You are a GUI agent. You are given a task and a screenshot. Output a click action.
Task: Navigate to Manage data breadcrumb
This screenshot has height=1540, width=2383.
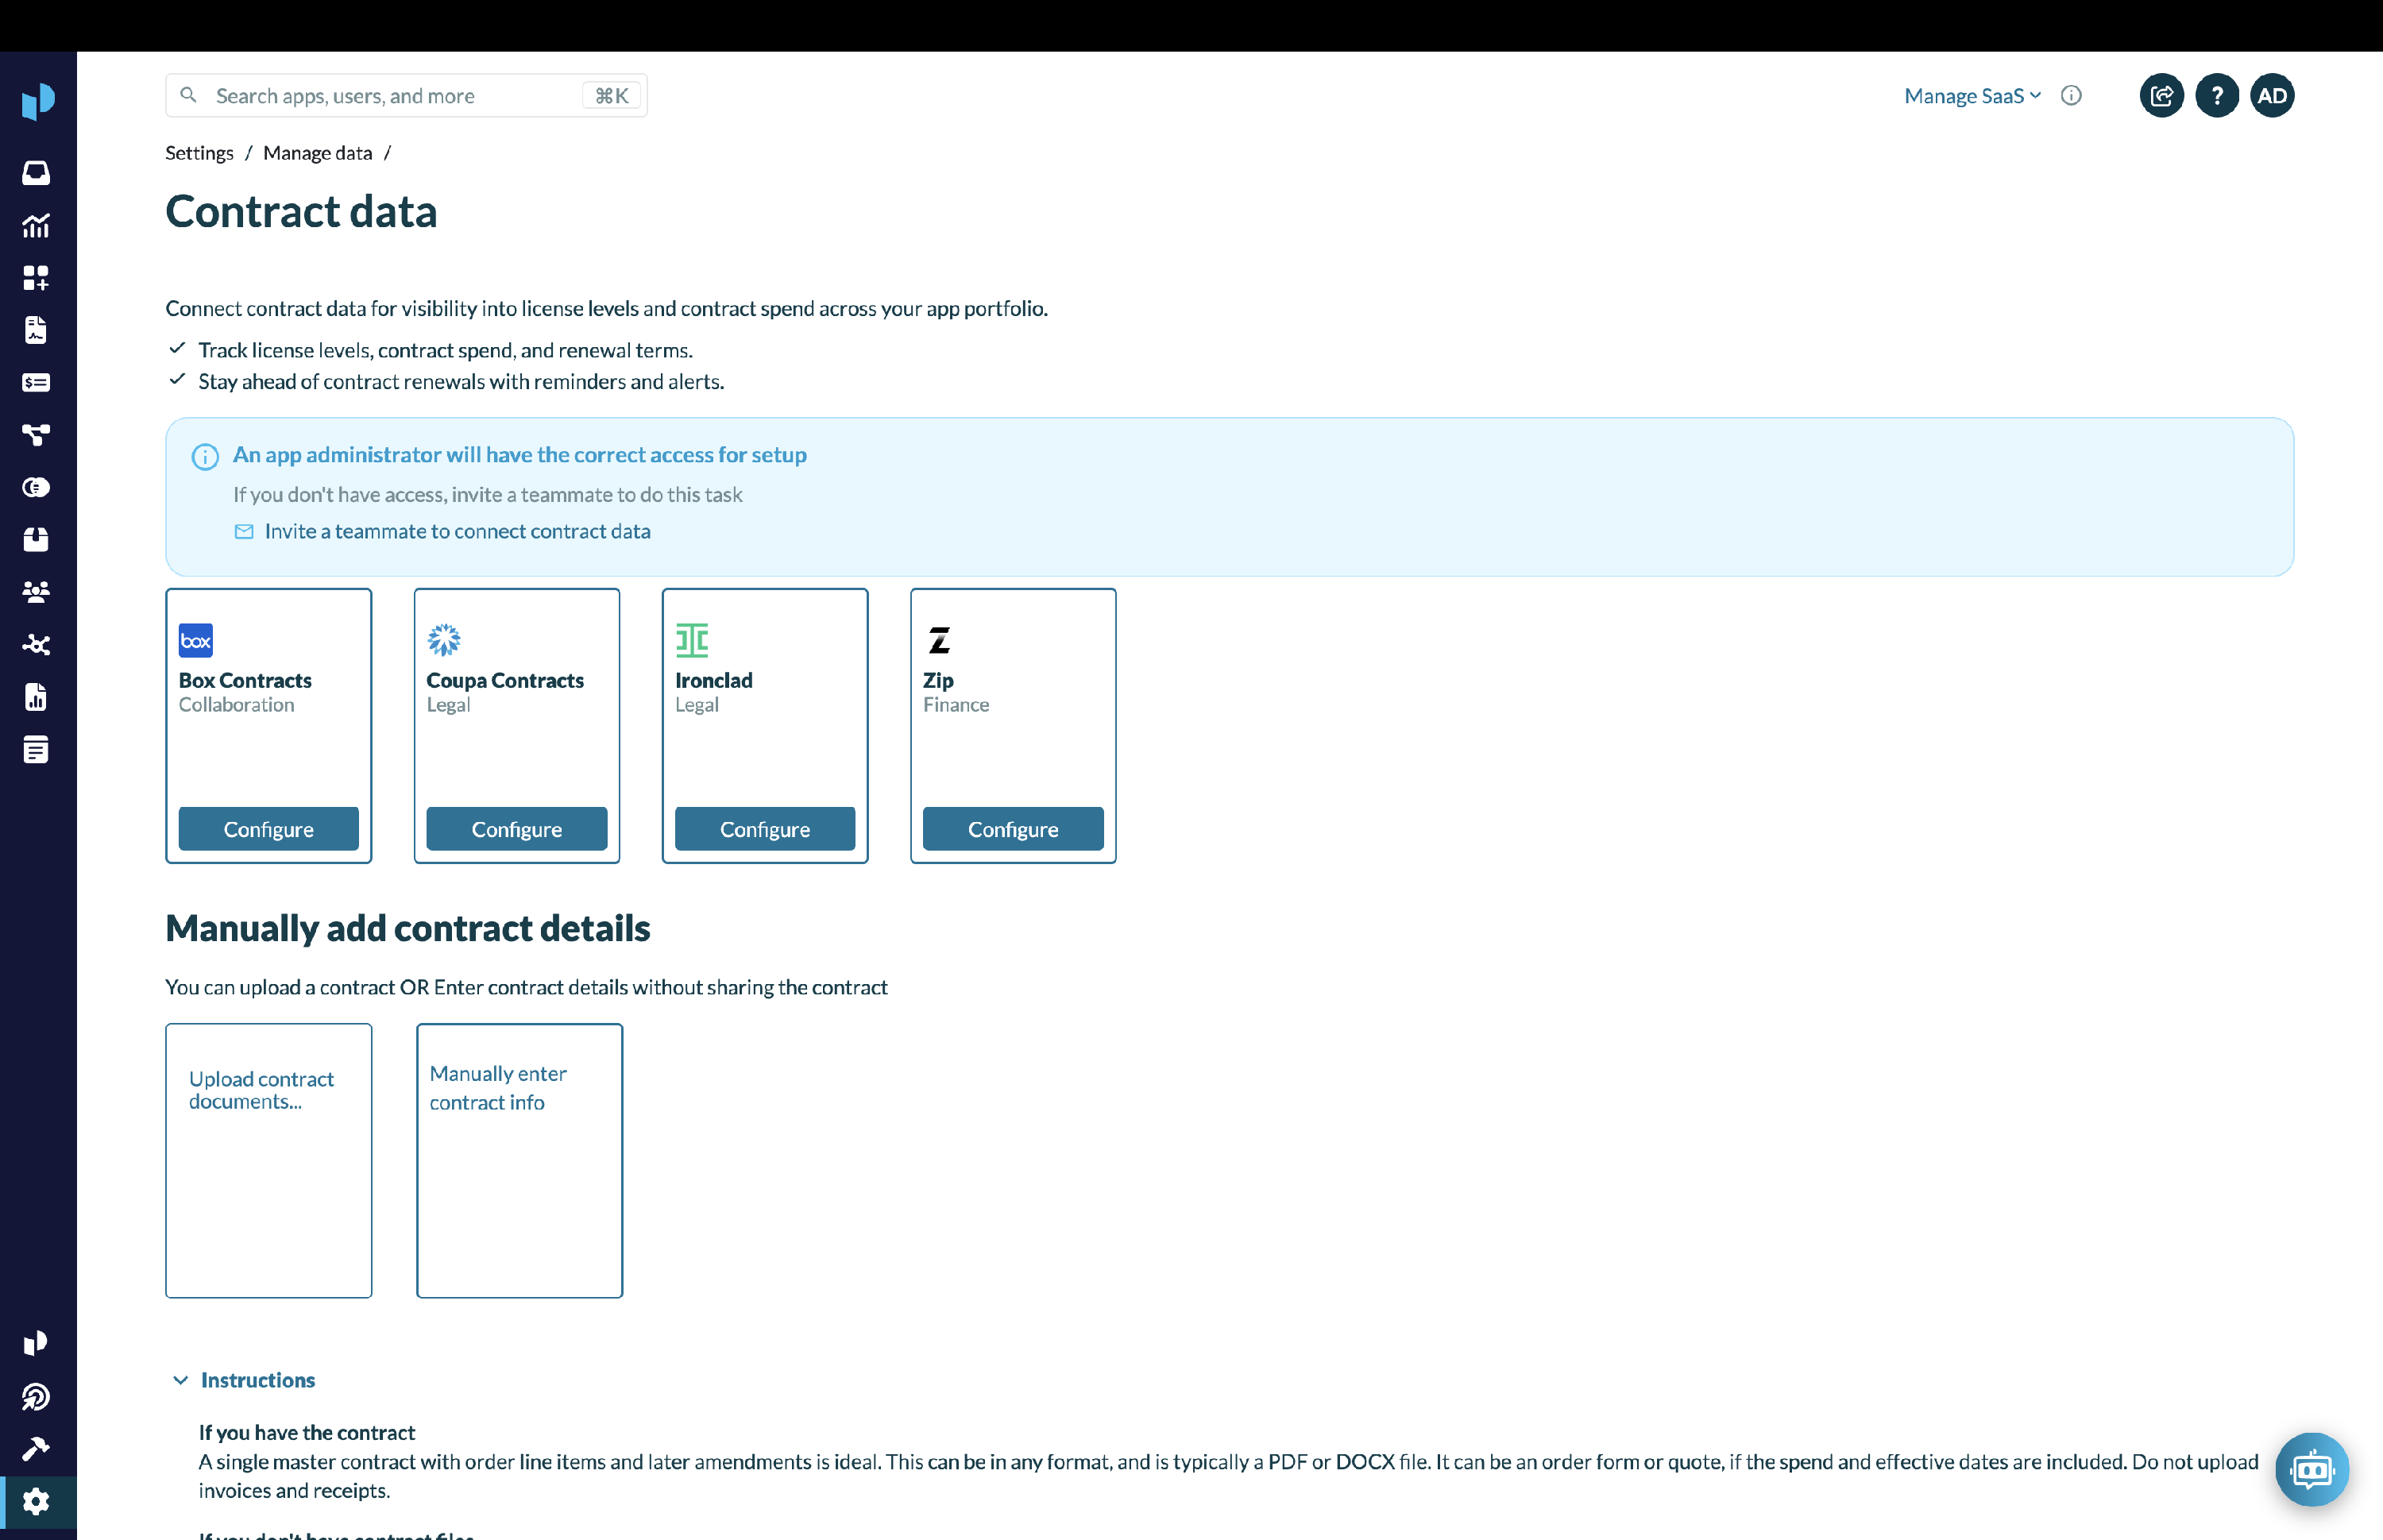[x=317, y=153]
